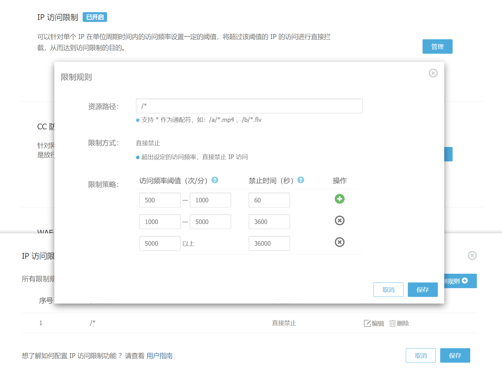The image size is (502, 369).
Task: Open the 管理 button for IP 访问限制
Action: click(437, 46)
